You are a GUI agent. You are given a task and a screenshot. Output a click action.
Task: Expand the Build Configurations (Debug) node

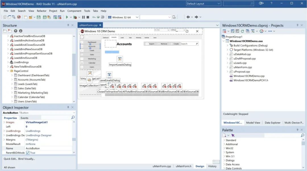(x=227, y=45)
